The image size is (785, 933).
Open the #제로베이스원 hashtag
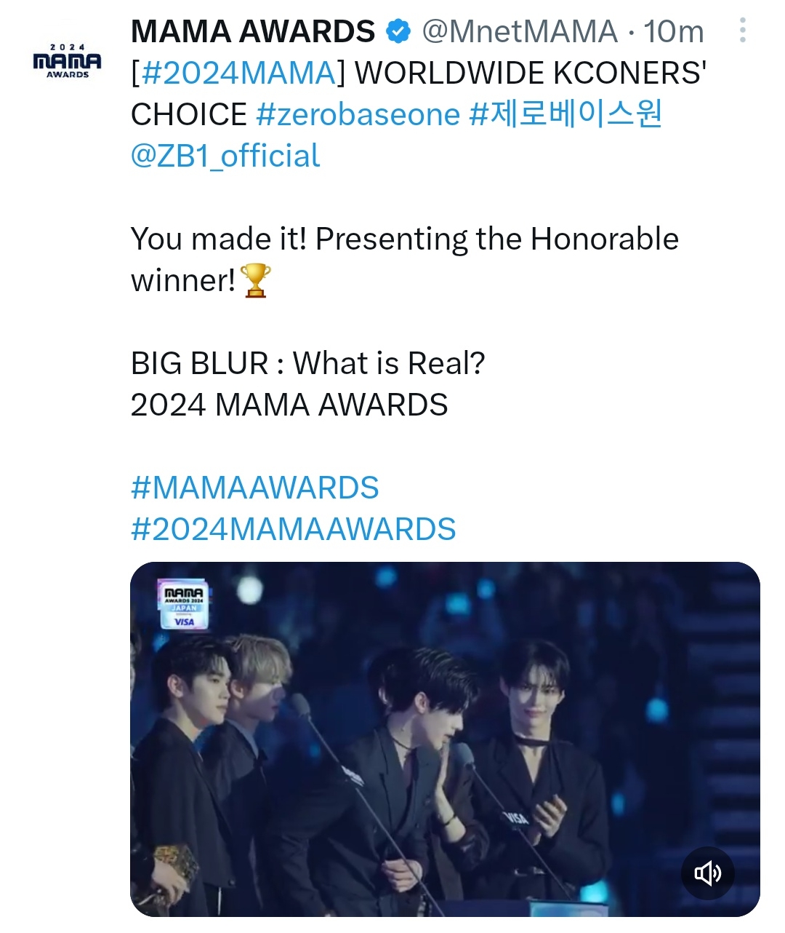(x=565, y=114)
